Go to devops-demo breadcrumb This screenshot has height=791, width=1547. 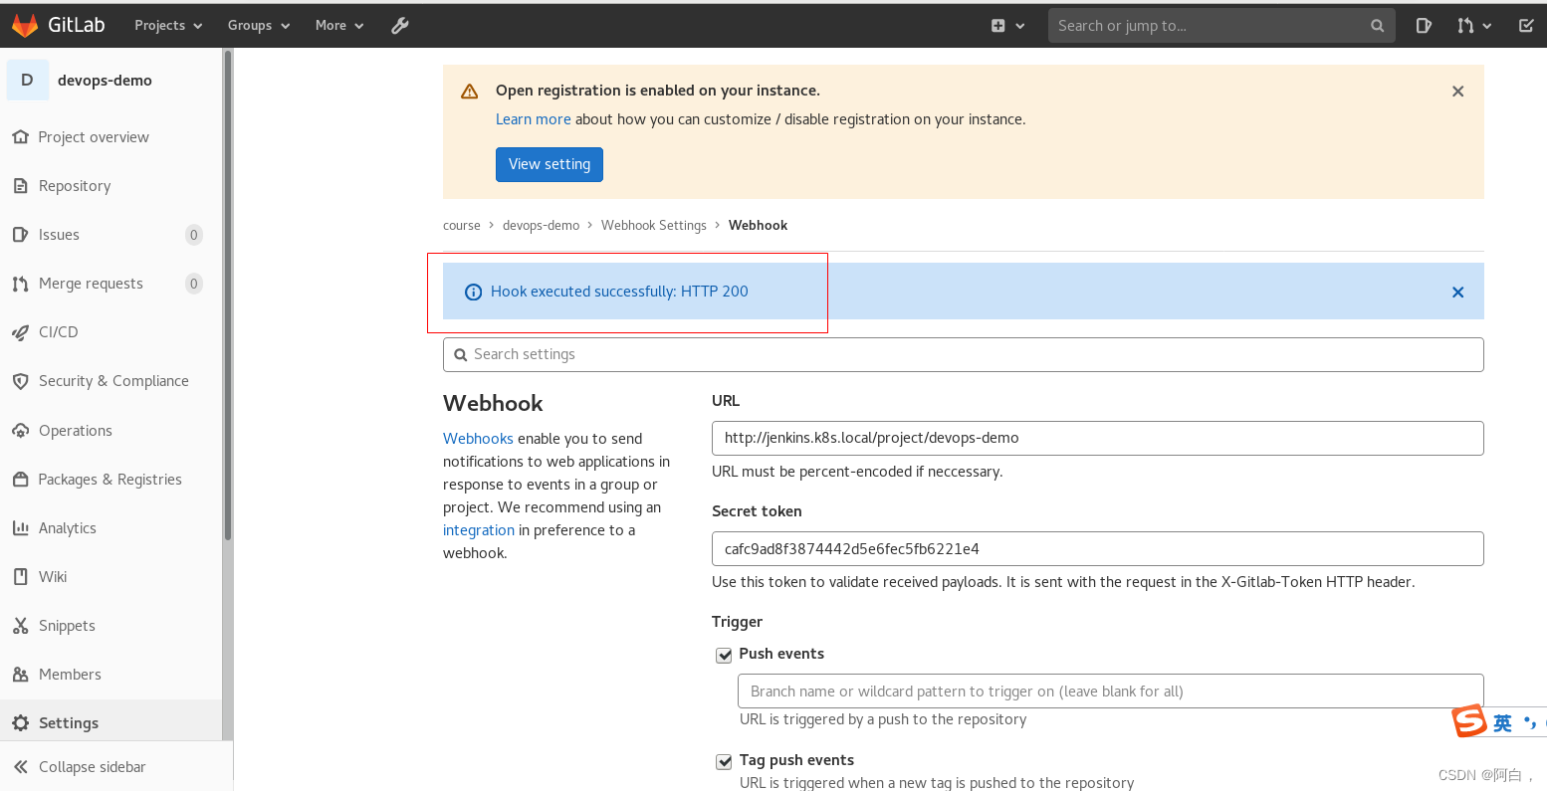[541, 226]
